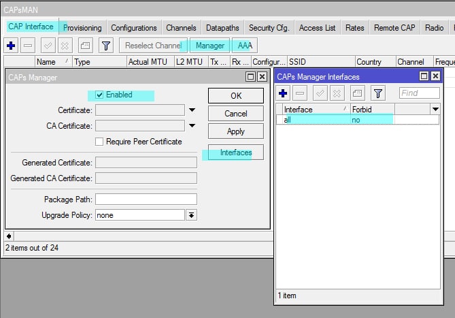
Task: Open the Remote CAP tab
Action: click(x=394, y=28)
